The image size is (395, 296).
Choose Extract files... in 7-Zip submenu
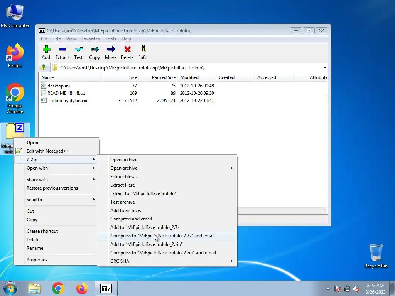click(167, 177)
